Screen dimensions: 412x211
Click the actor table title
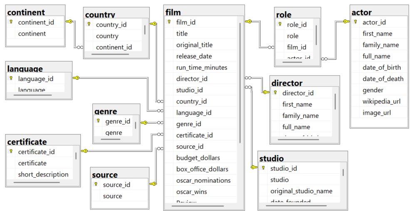[379, 11]
